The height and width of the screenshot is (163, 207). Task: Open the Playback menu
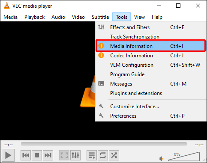[34, 17]
